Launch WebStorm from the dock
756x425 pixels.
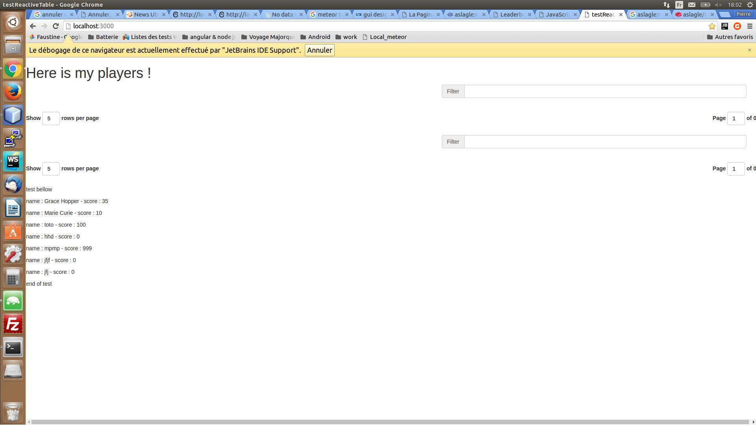click(13, 161)
